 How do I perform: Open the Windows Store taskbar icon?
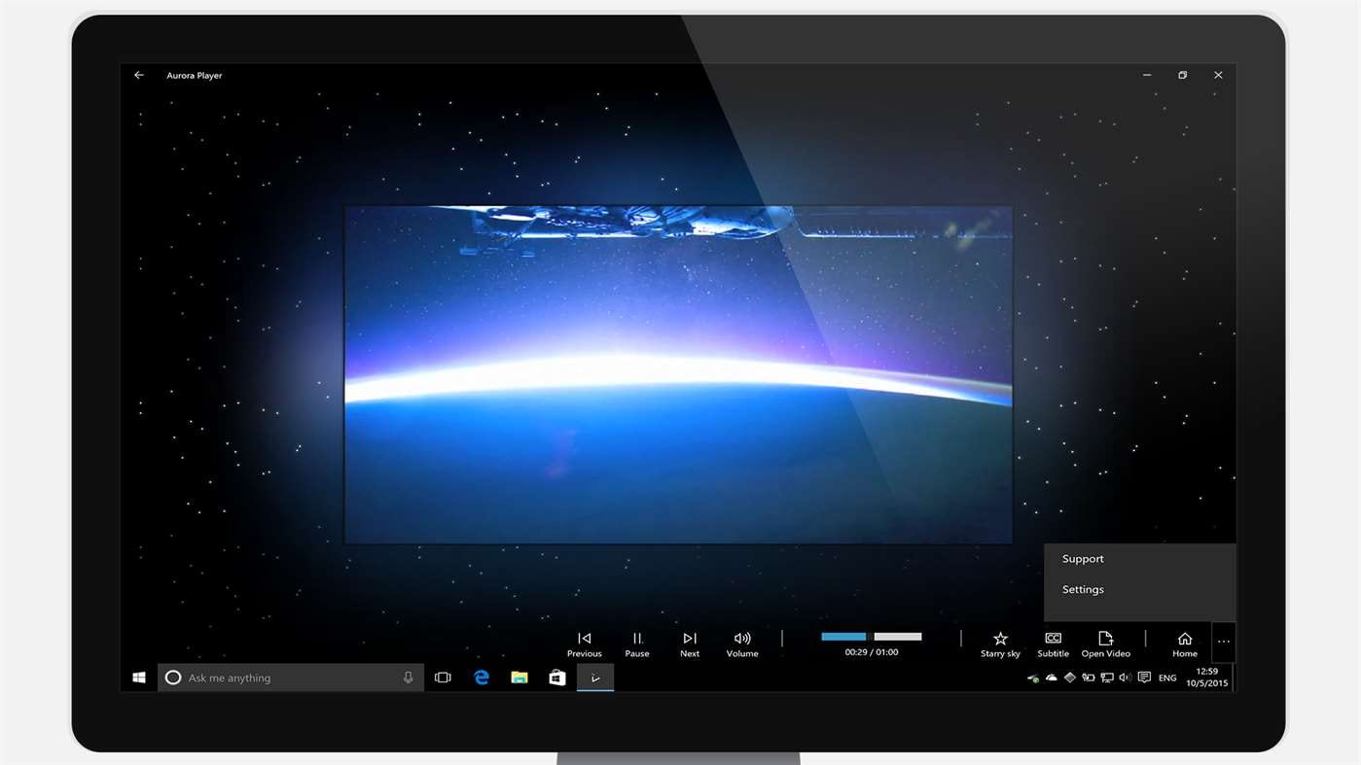pos(557,678)
